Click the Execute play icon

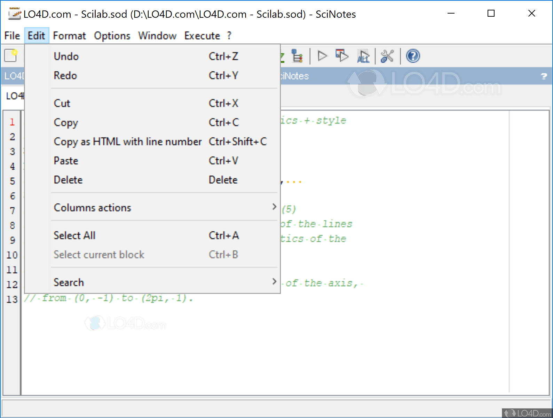point(323,56)
